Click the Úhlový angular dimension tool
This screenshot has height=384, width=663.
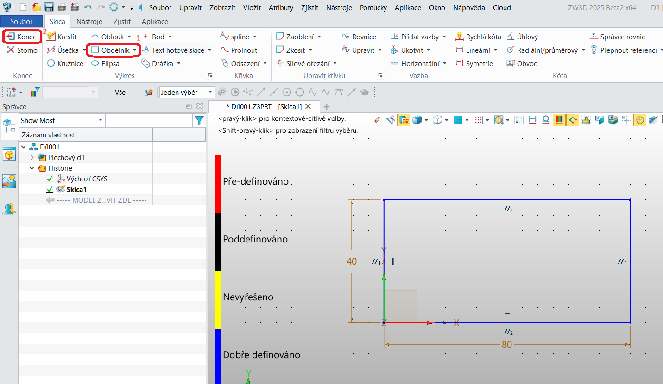point(522,37)
